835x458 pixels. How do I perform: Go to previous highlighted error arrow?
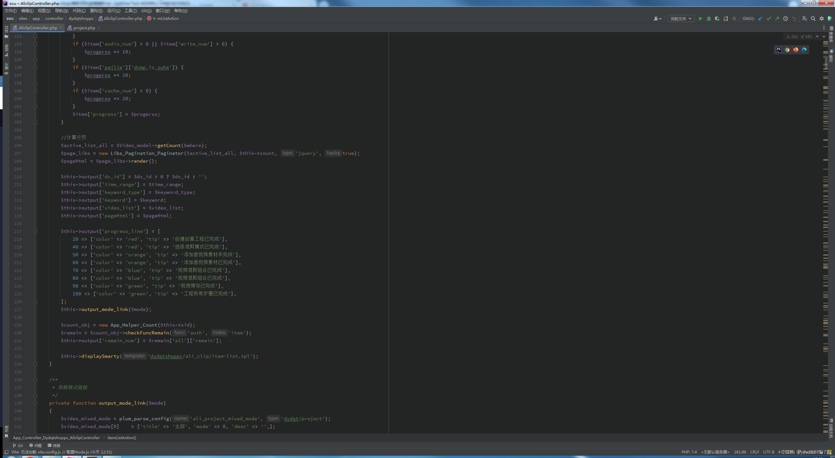click(x=817, y=36)
